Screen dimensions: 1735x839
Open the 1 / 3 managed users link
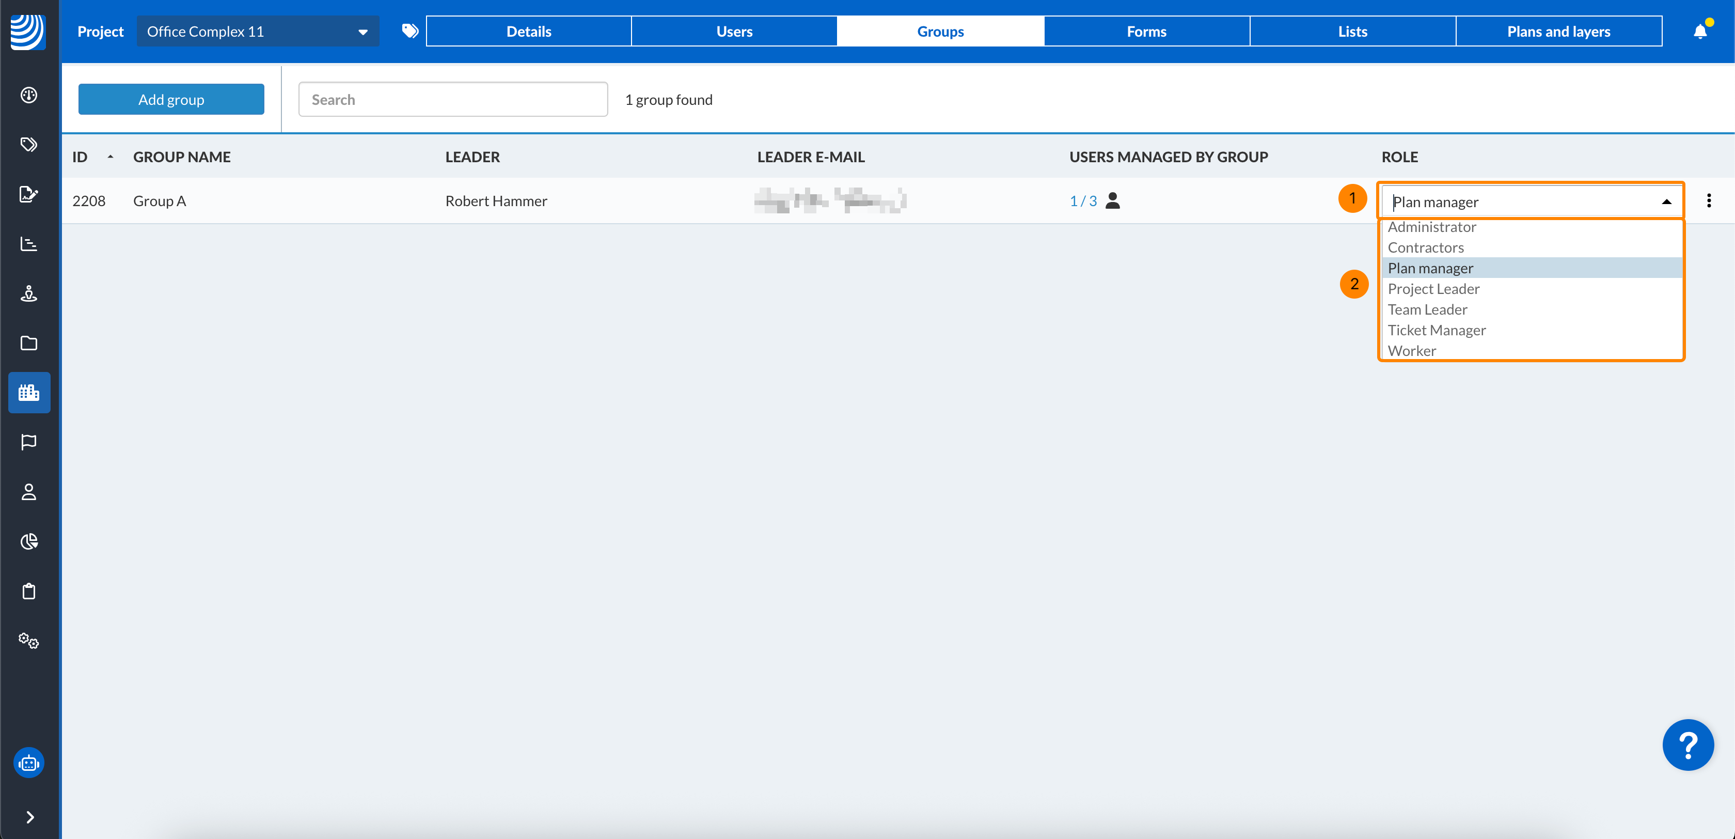(1082, 201)
